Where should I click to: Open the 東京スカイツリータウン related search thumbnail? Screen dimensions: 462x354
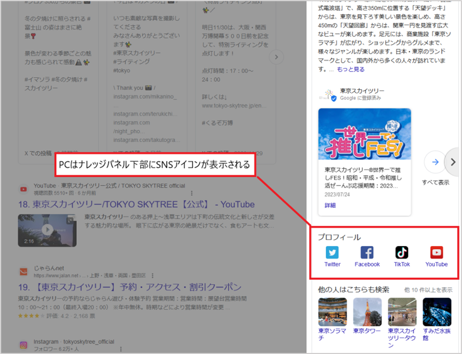click(x=402, y=312)
